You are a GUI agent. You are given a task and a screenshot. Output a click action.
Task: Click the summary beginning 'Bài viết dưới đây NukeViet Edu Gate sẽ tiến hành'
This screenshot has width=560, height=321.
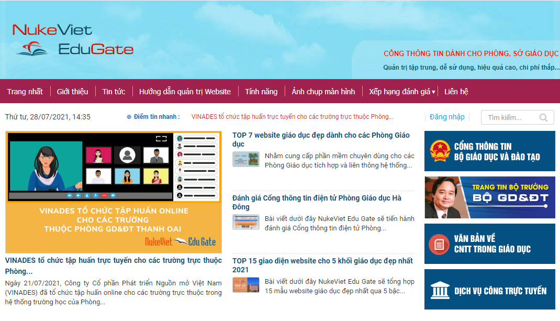click(x=339, y=224)
